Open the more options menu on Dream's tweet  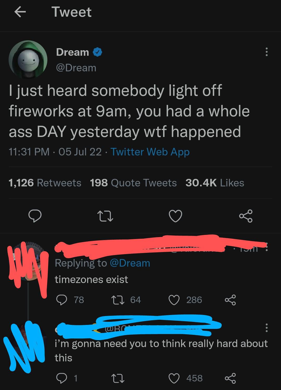(266, 52)
